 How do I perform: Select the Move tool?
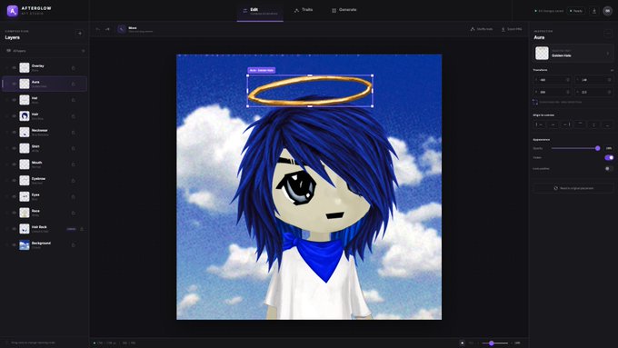122,29
